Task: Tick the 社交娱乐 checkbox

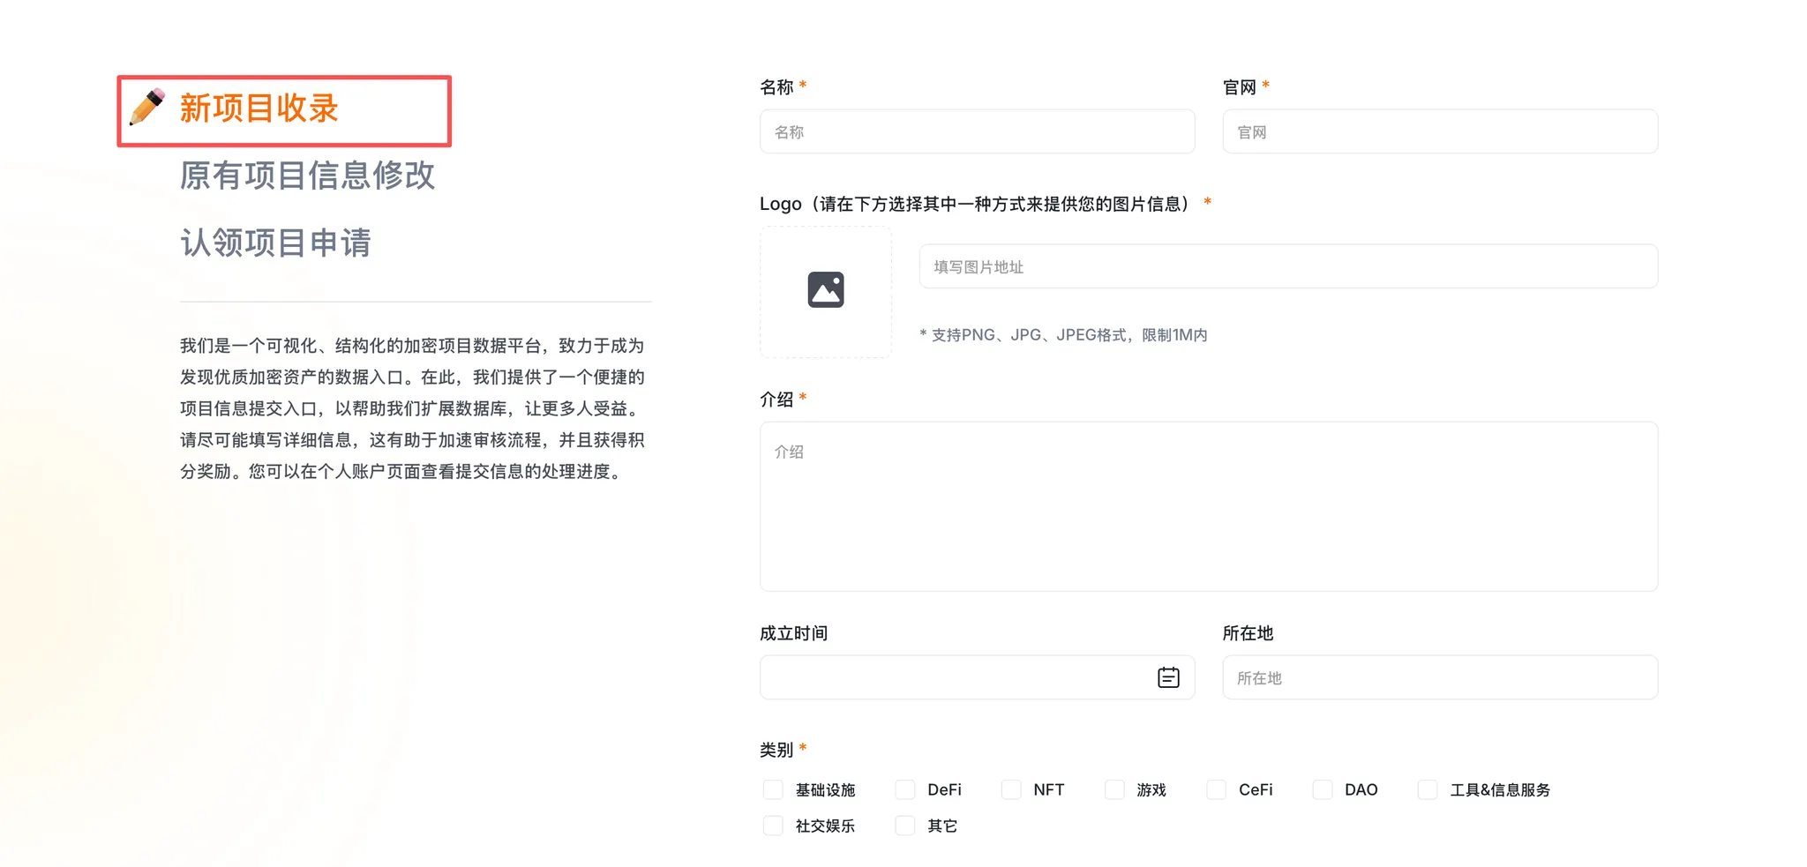Action: (x=773, y=826)
